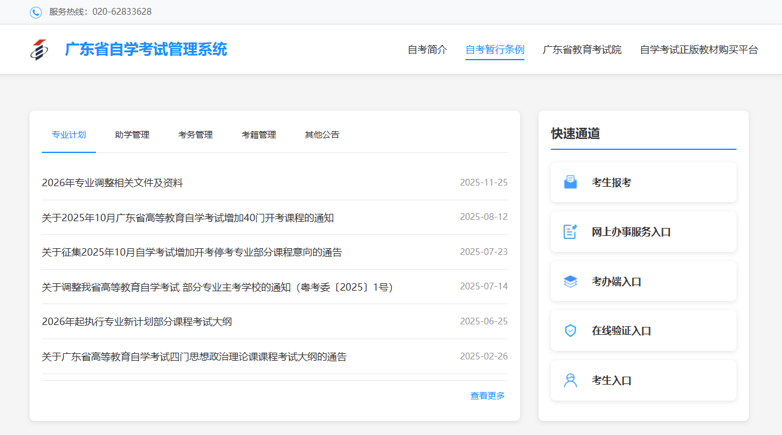
Task: Open 自考简介 in the top navigation
Action: pyautogui.click(x=427, y=50)
